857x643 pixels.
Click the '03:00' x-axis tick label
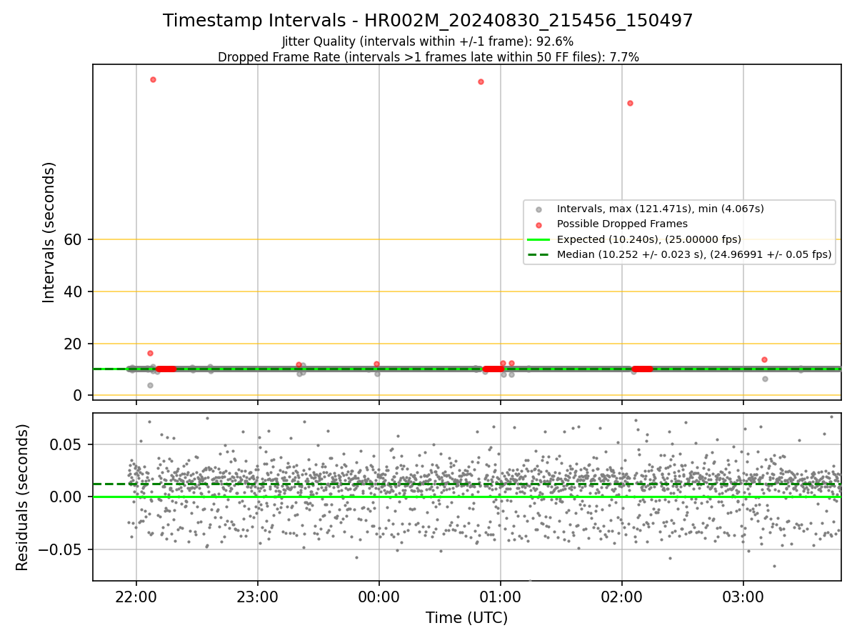[x=743, y=596]
